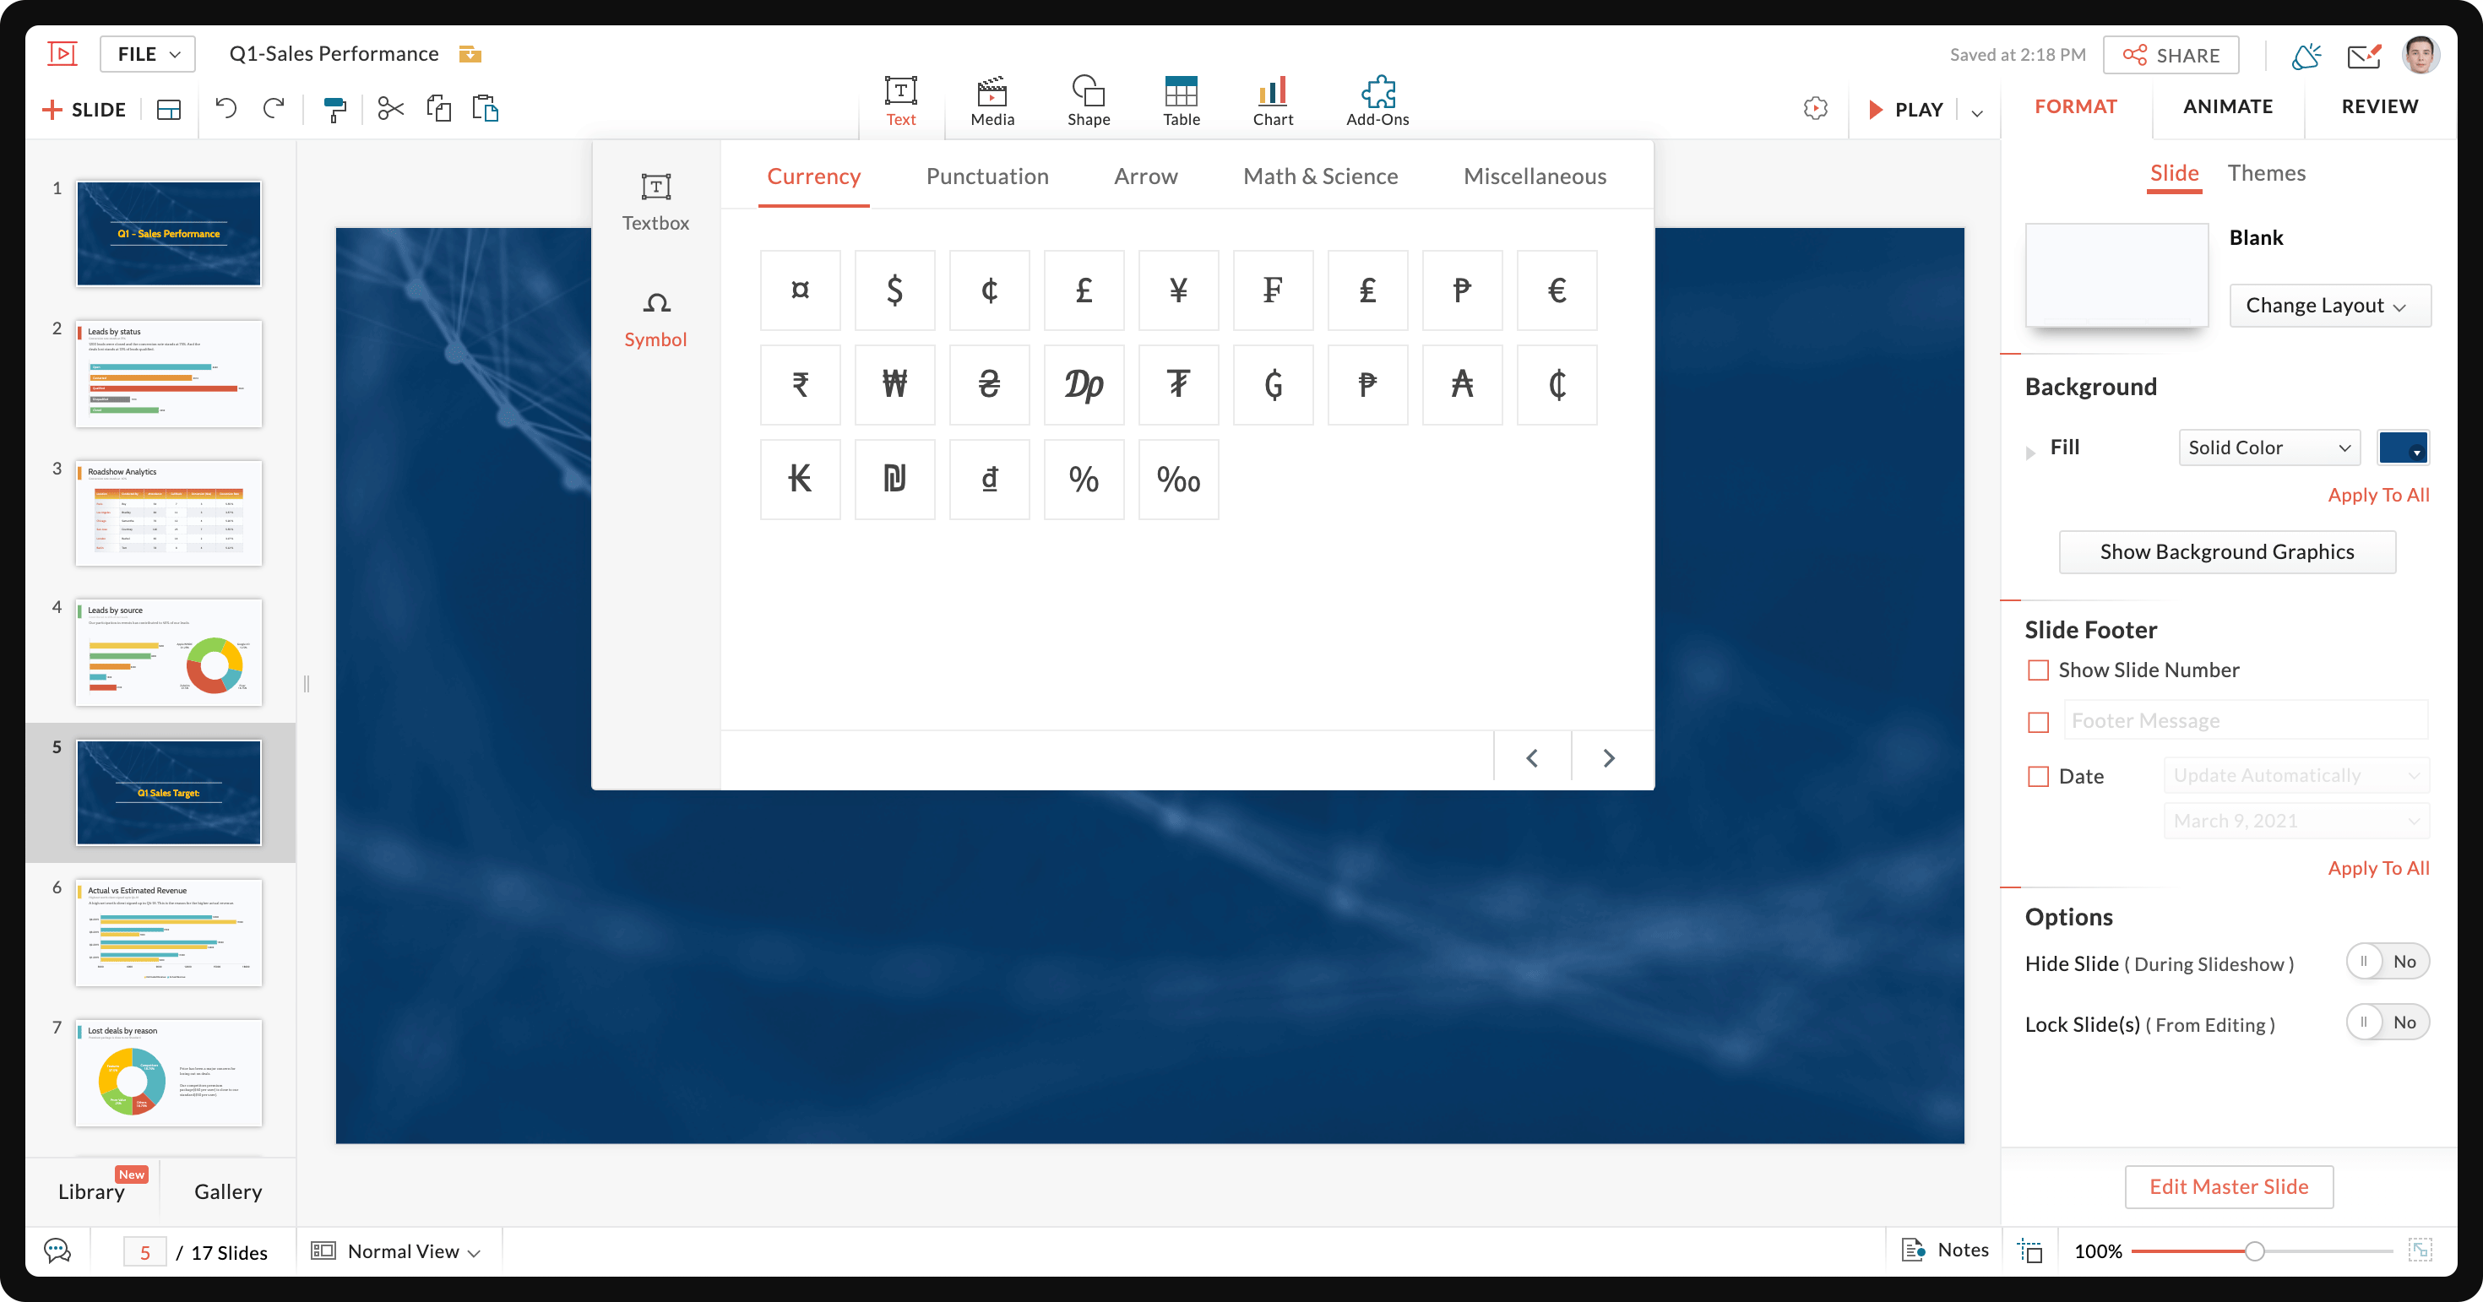Screen dimensions: 2483x1302
Task: Click Edit Master Slide button
Action: [x=2228, y=1186]
